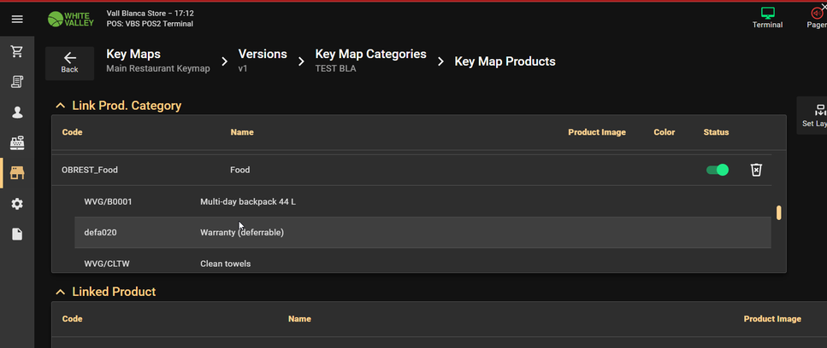Click the category list vertical scrollbar
827x348 pixels.
(778, 212)
